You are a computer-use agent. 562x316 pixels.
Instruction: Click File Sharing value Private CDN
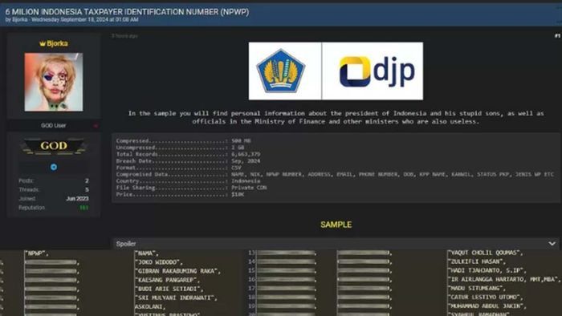point(249,188)
